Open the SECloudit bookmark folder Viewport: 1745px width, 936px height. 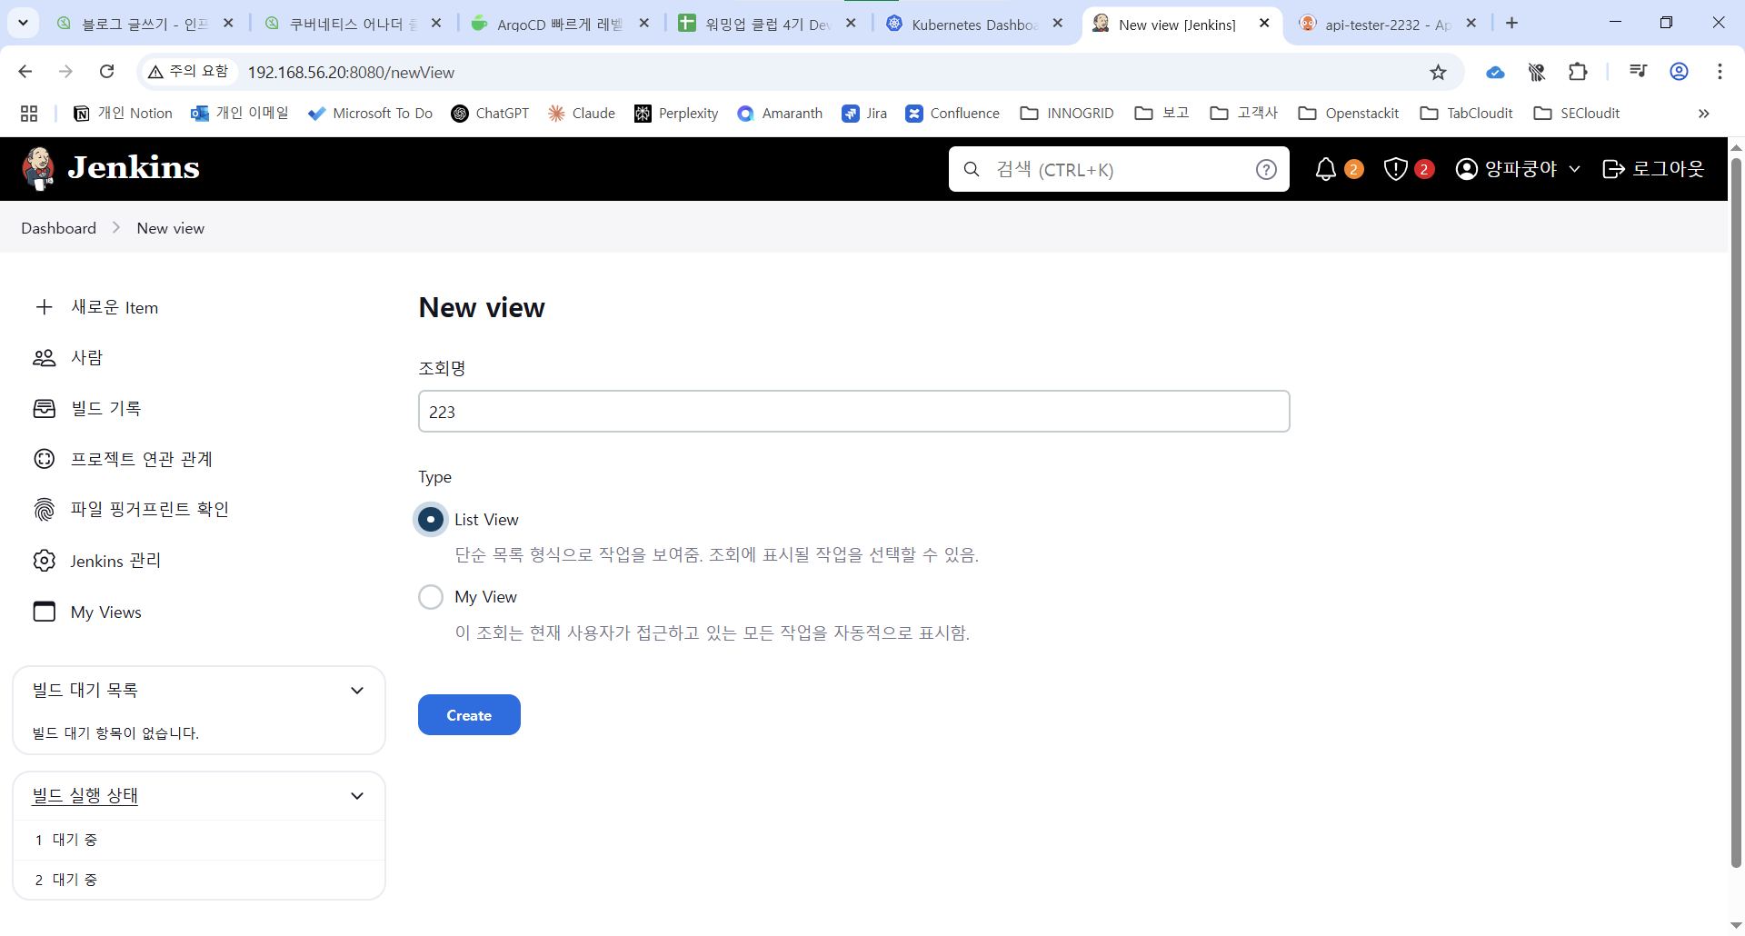(x=1576, y=114)
